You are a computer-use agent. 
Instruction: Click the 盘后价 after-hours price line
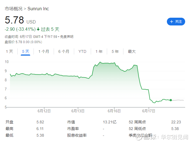(23, 42)
